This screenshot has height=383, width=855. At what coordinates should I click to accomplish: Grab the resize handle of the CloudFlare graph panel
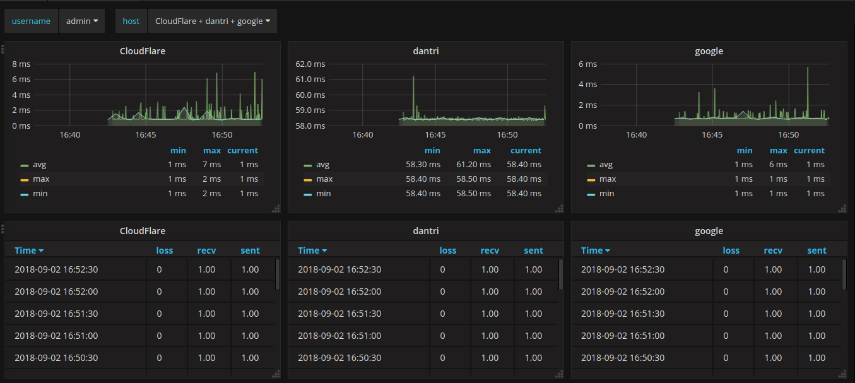(x=276, y=209)
